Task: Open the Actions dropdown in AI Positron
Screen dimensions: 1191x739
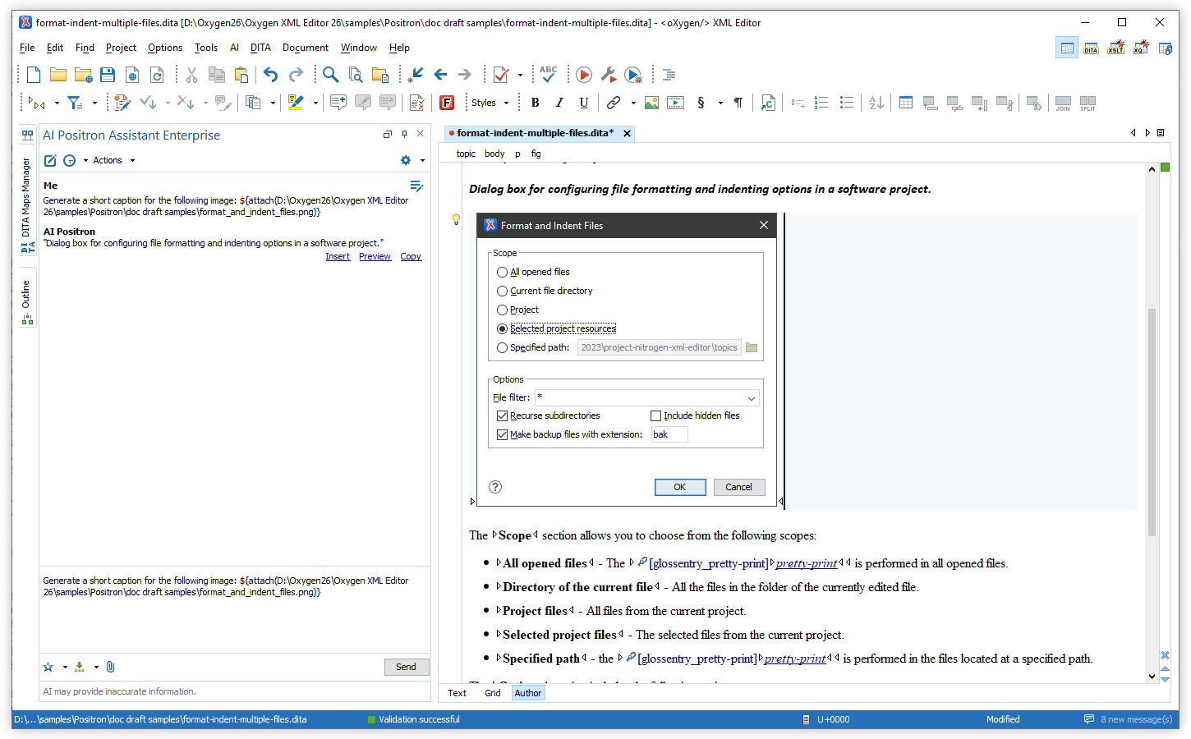Action: [113, 160]
